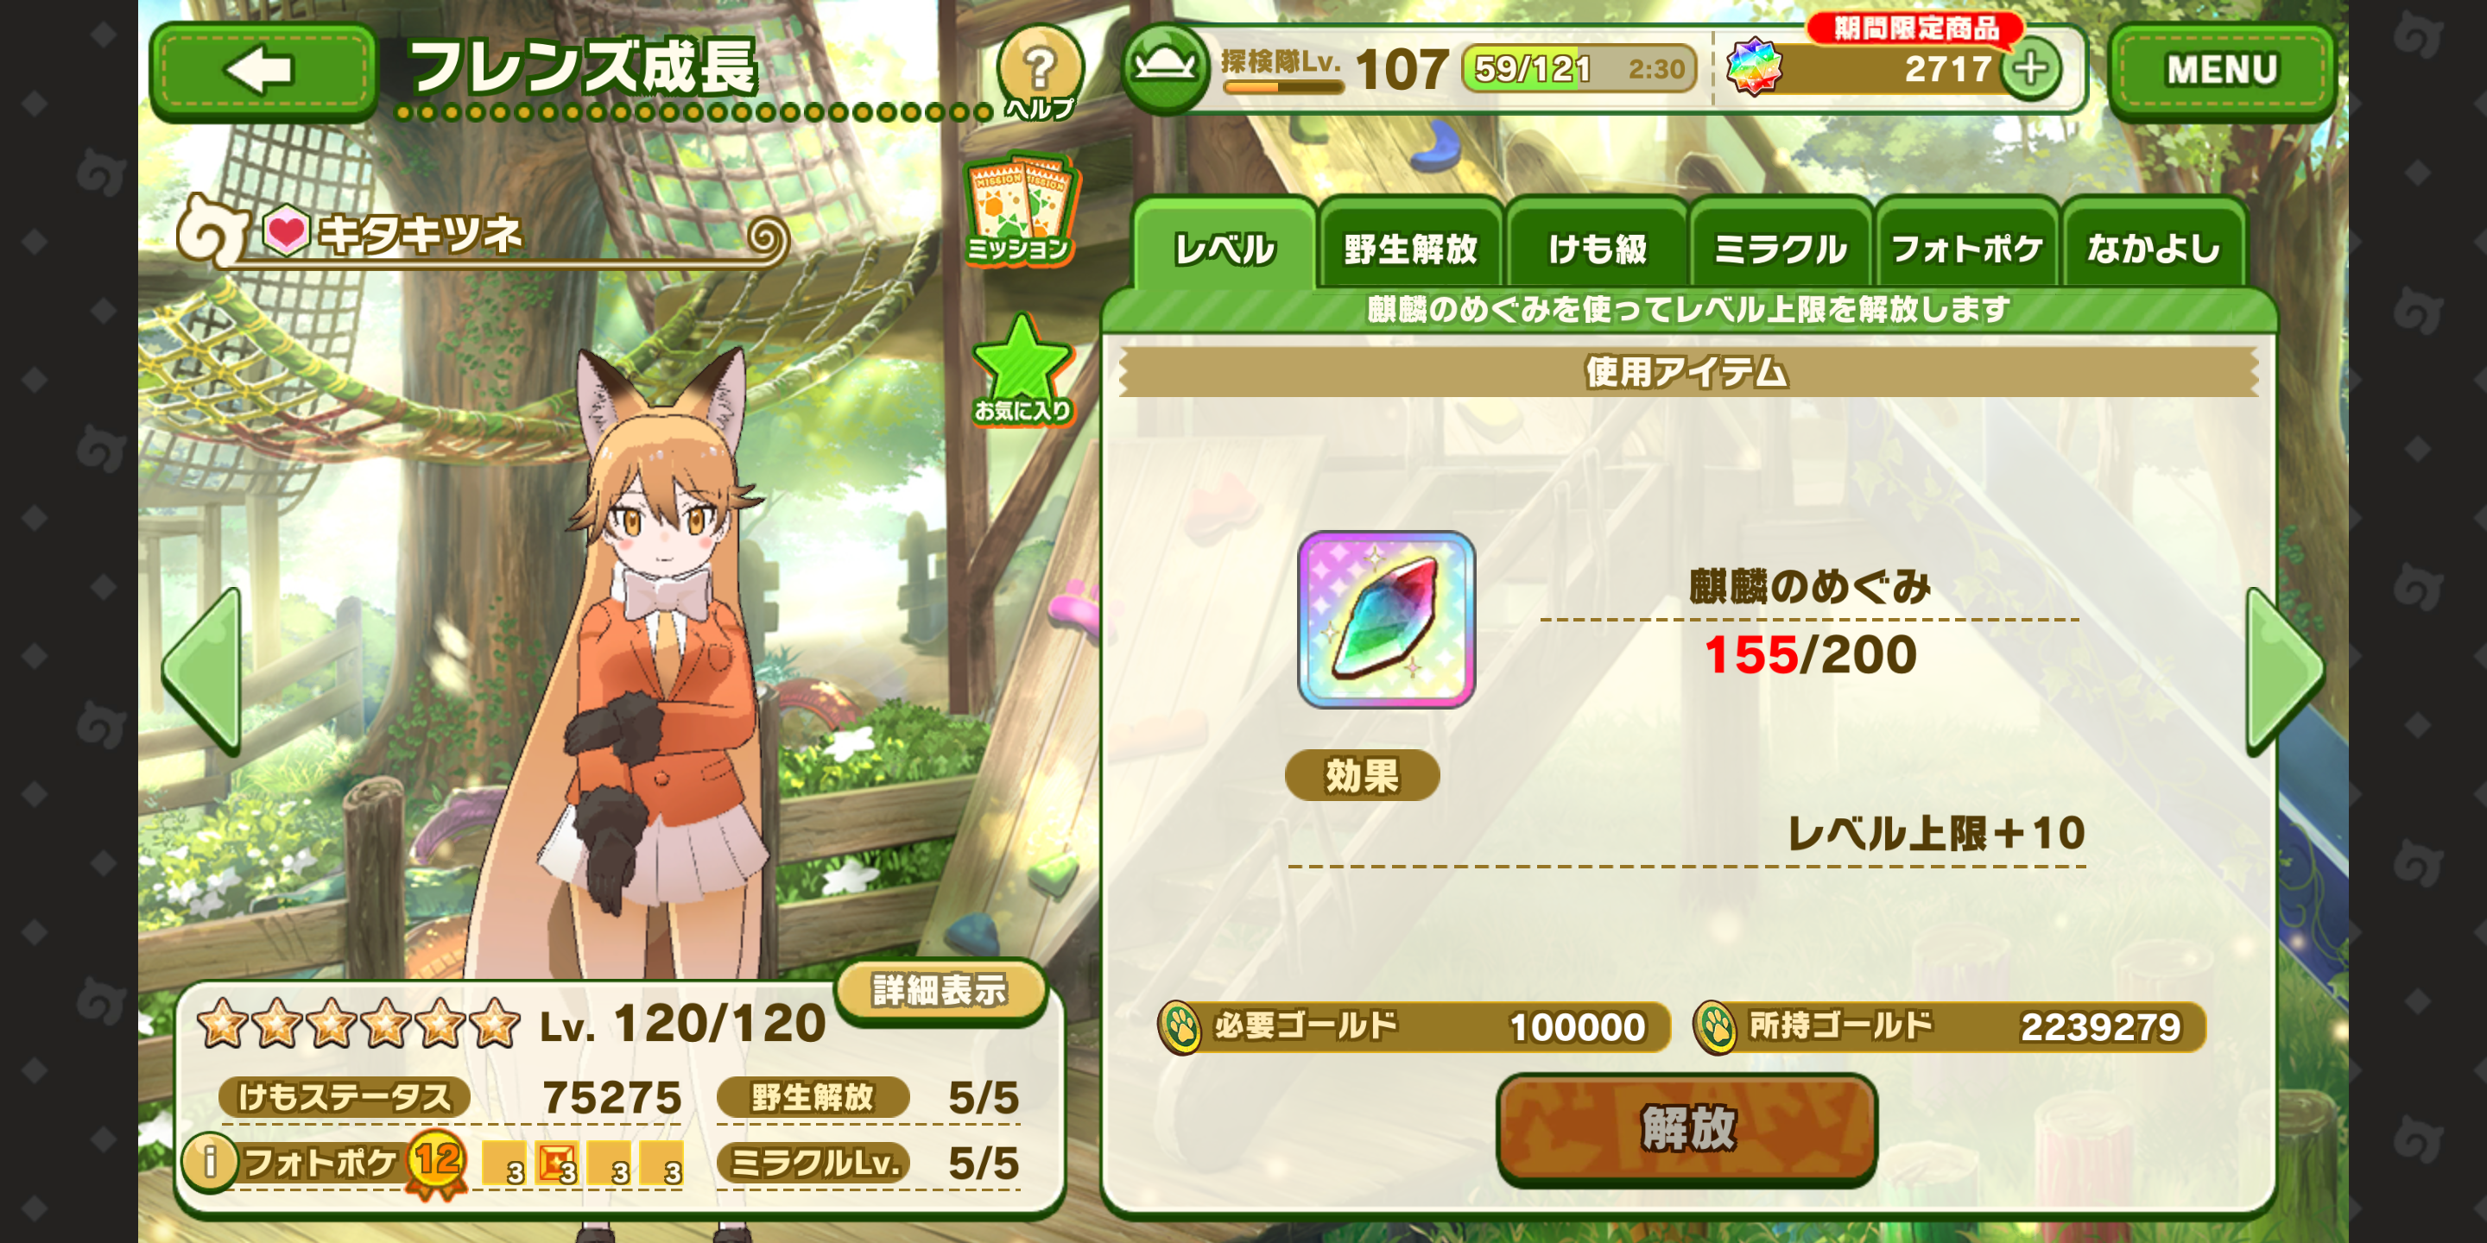Viewport: 2487px width, 1243px height.
Task: Tap the 探検隊 helmet level icon
Action: [1165, 67]
